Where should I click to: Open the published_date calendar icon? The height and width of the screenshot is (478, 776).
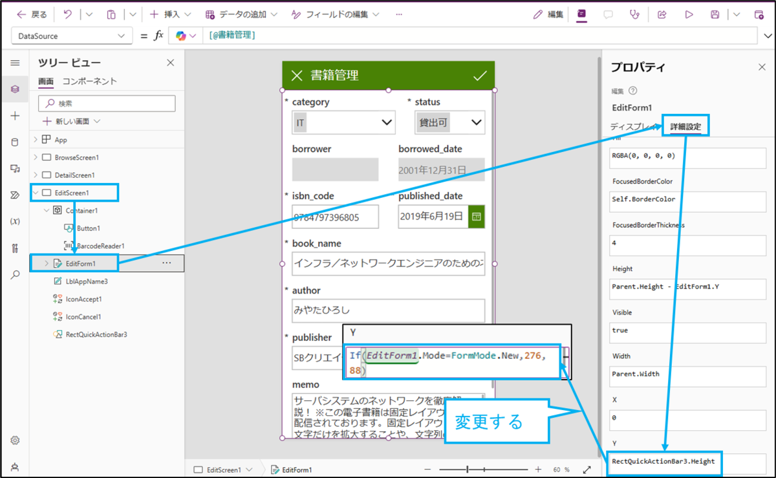[475, 216]
